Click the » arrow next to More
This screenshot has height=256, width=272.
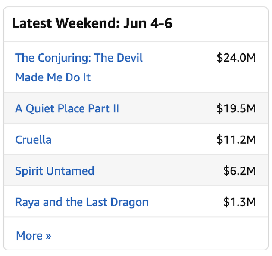(48, 236)
